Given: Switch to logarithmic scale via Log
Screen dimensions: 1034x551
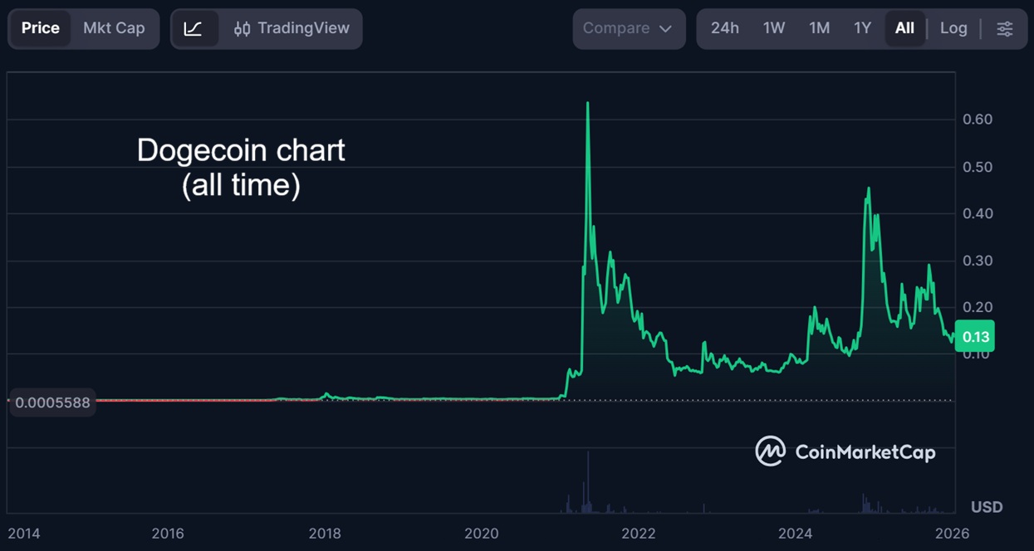Looking at the screenshot, I should point(953,27).
